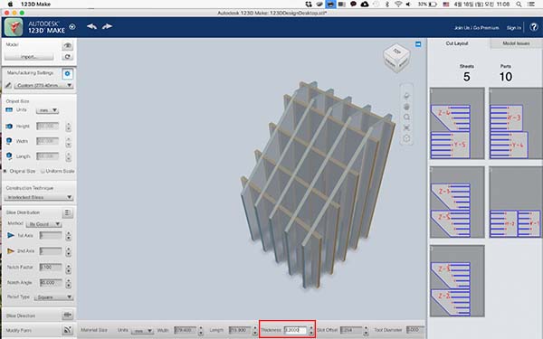The height and width of the screenshot is (339, 543).
Task: Switch to the Model Issues tab
Action: coord(516,43)
